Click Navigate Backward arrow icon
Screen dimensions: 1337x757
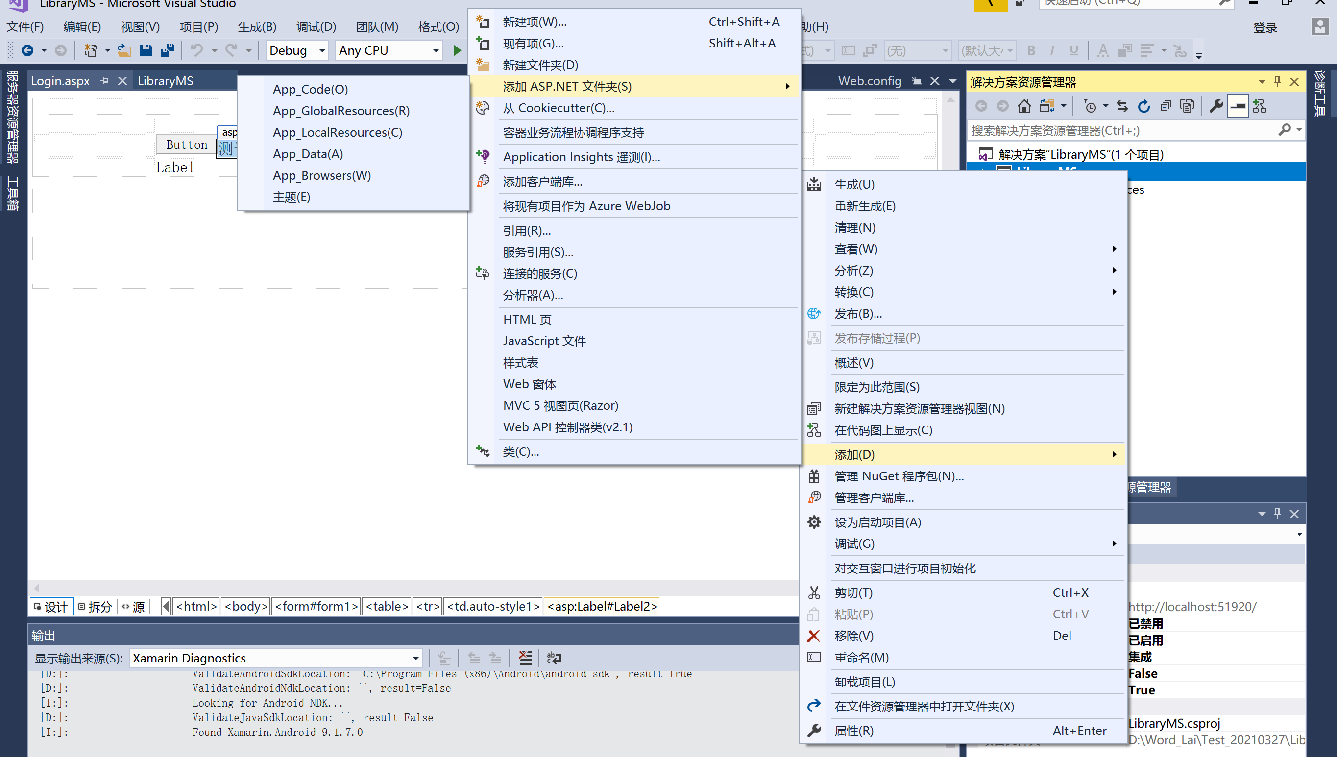27,50
